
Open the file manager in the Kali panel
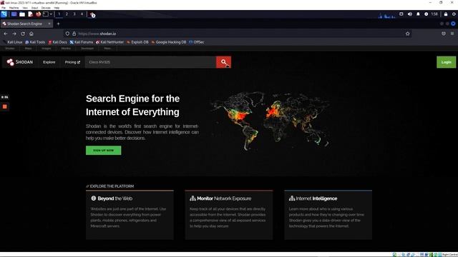[x=22, y=14]
